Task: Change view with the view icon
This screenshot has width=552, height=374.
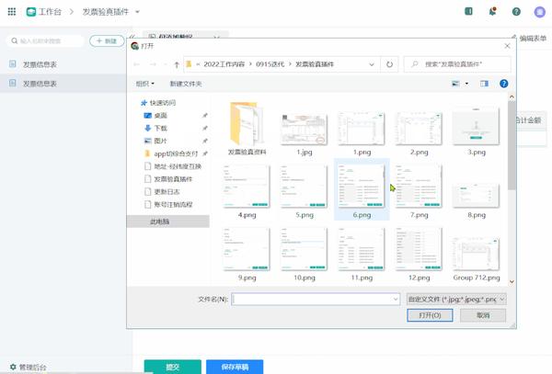Action: pos(455,84)
